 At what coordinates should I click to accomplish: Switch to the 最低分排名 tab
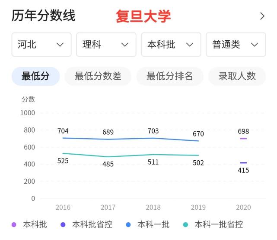coord(169,76)
